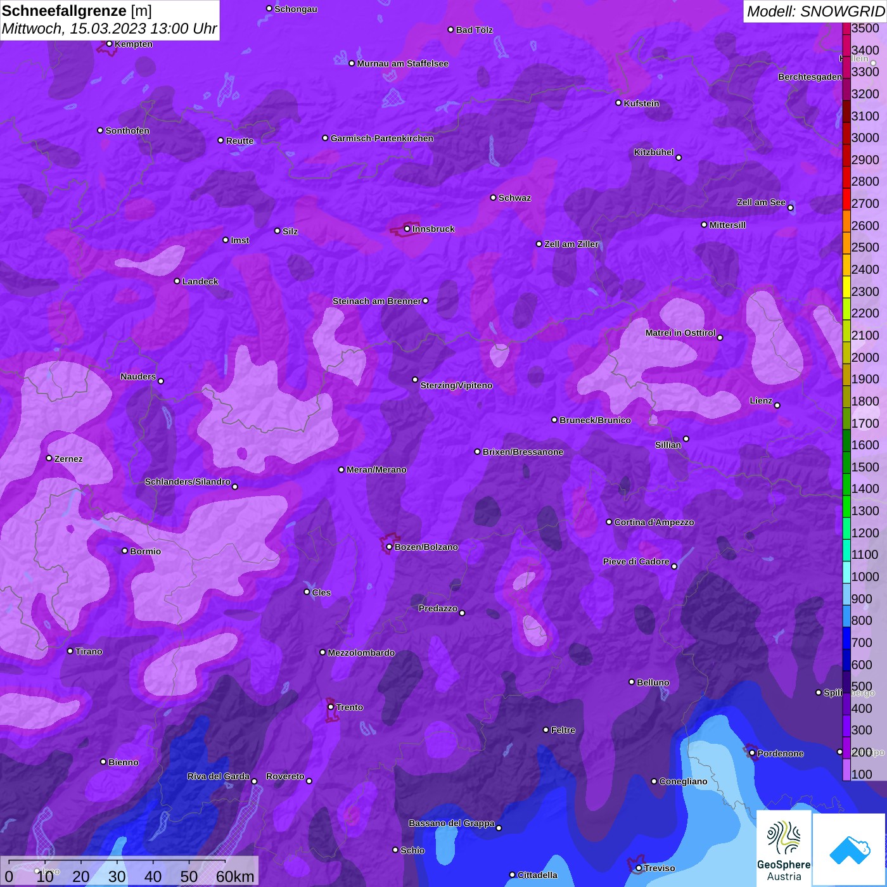This screenshot has height=887, width=887.
Task: Click the Predazzo marker dot
Action: coord(462,613)
